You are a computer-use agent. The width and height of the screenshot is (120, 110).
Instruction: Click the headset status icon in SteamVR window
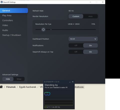47,94
